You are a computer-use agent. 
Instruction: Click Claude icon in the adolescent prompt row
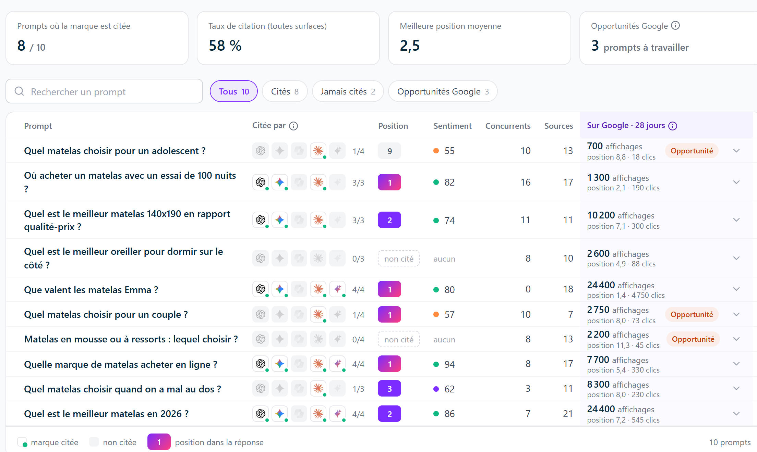(318, 151)
